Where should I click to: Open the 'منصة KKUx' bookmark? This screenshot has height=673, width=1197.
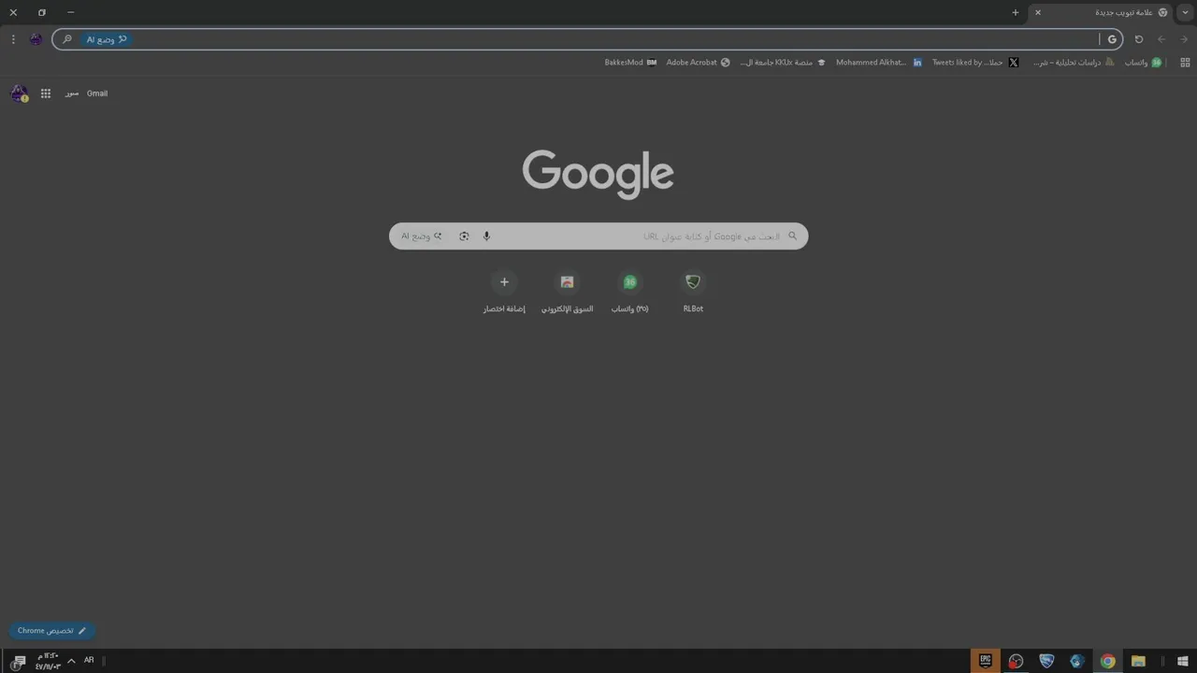(783, 63)
